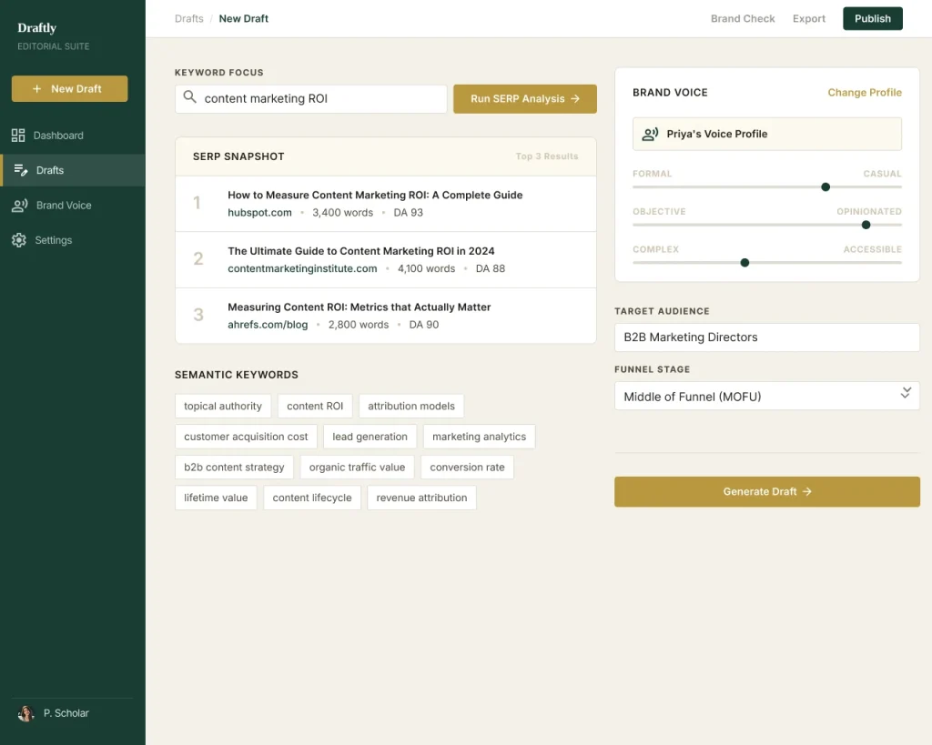This screenshot has width=932, height=745.
Task: Open the HubSpot result titled How to Measure
Action: point(375,195)
